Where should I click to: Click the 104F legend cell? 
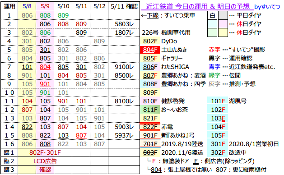[x=218, y=127]
